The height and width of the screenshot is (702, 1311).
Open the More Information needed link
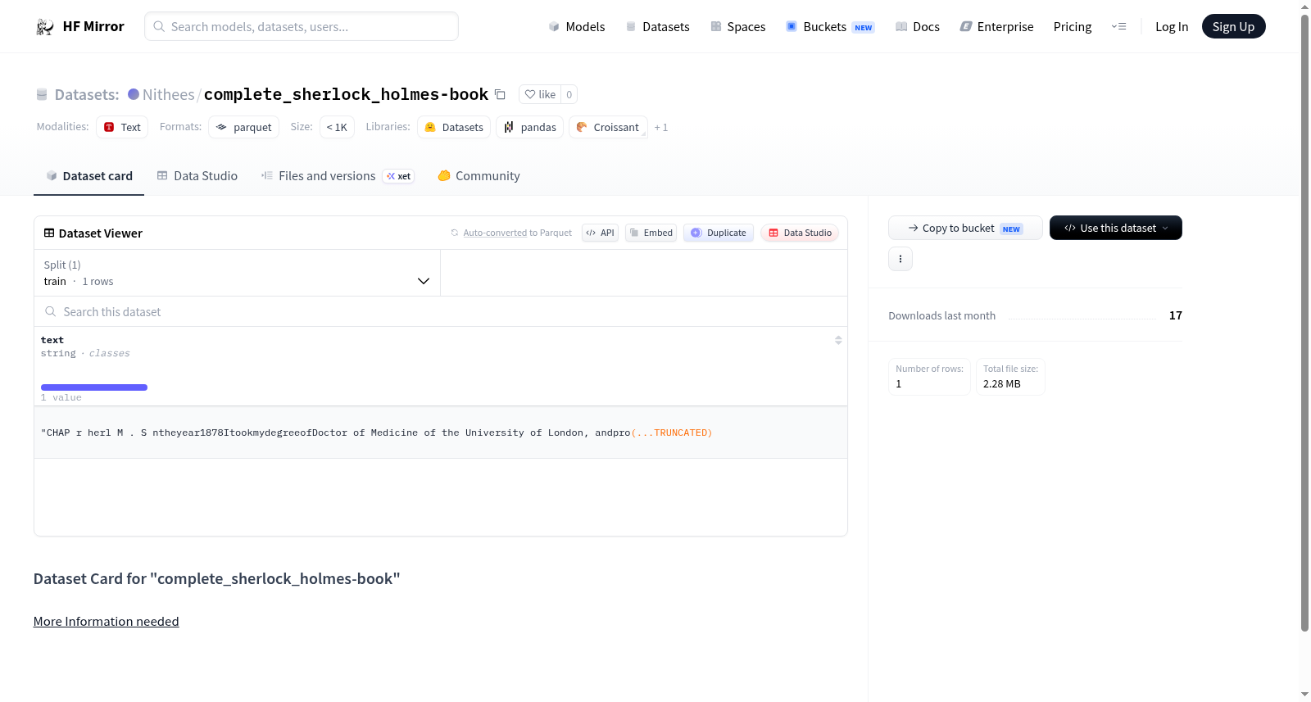[107, 622]
